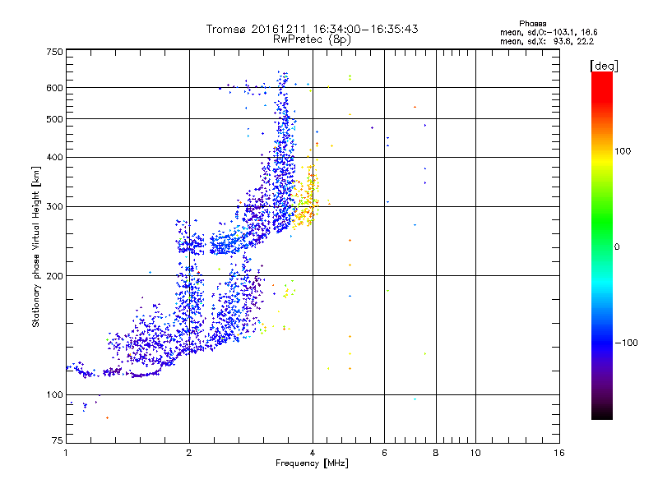Click the '2' x-axis tick label

(x=189, y=453)
